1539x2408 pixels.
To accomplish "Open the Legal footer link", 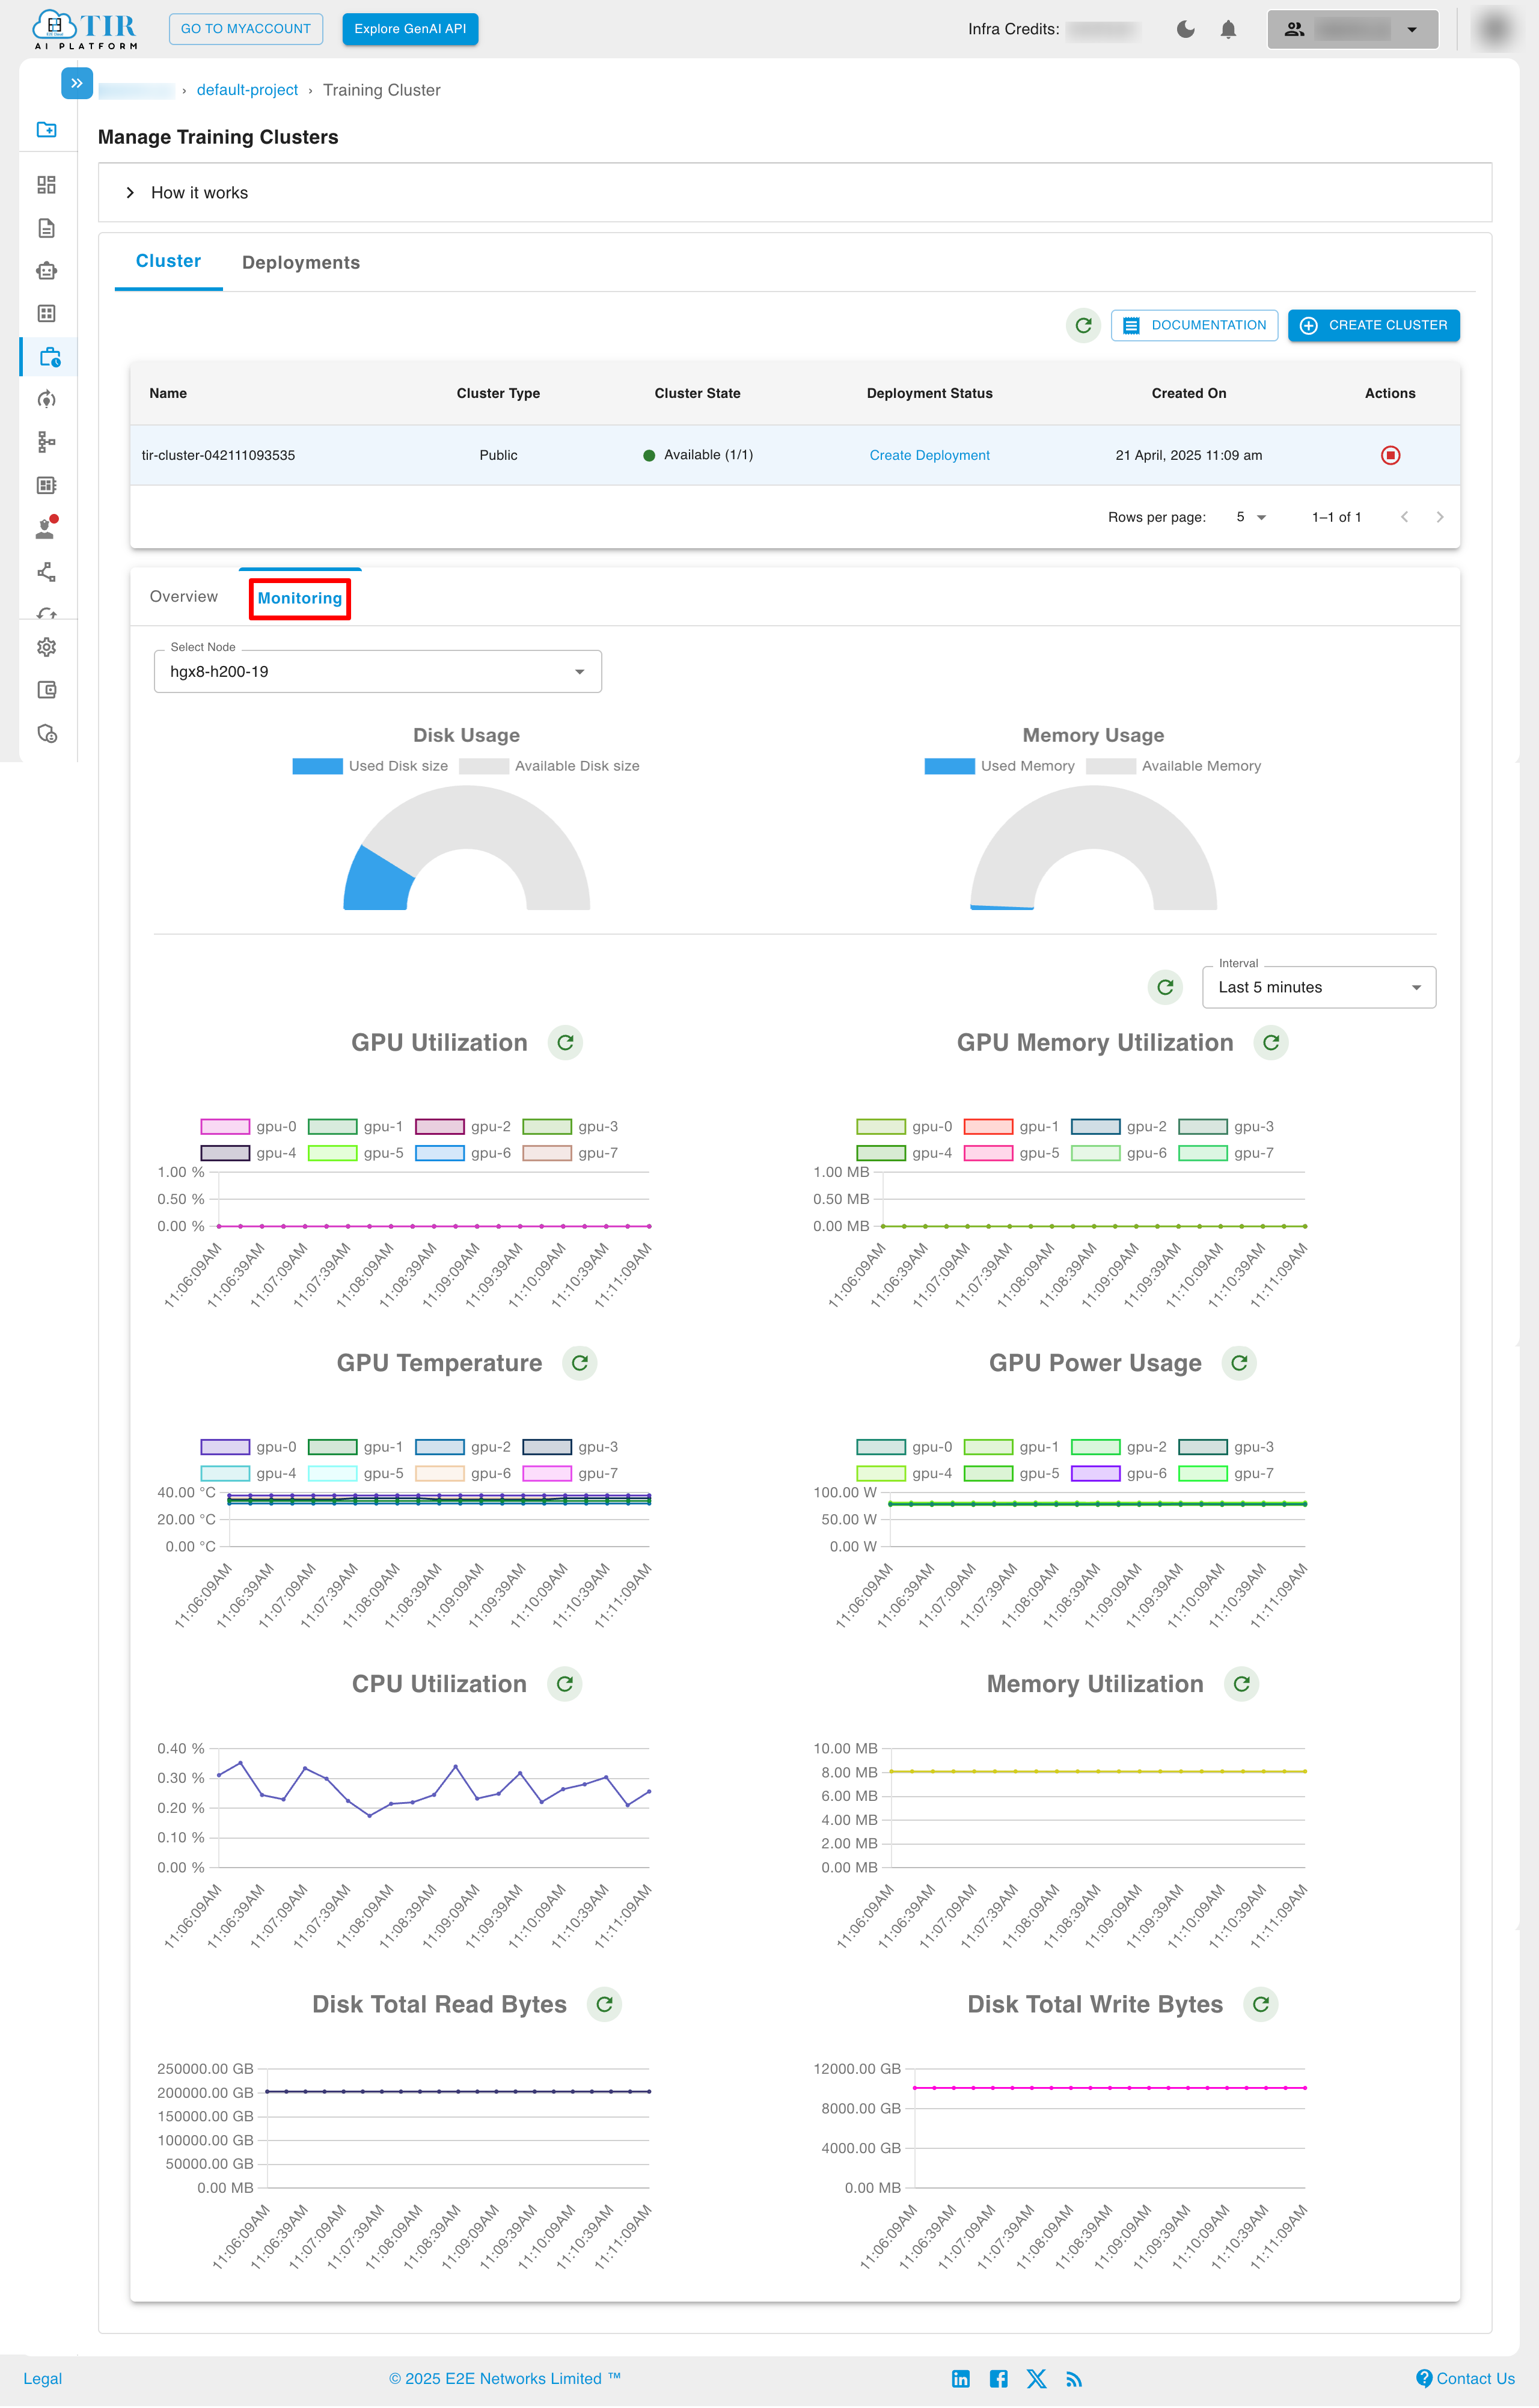I will point(42,2379).
